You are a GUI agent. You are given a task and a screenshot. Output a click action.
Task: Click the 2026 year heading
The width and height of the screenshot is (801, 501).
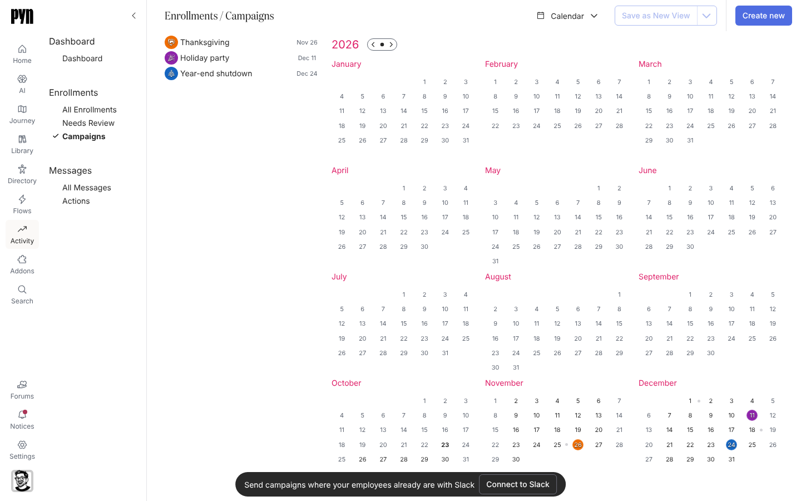(x=345, y=45)
